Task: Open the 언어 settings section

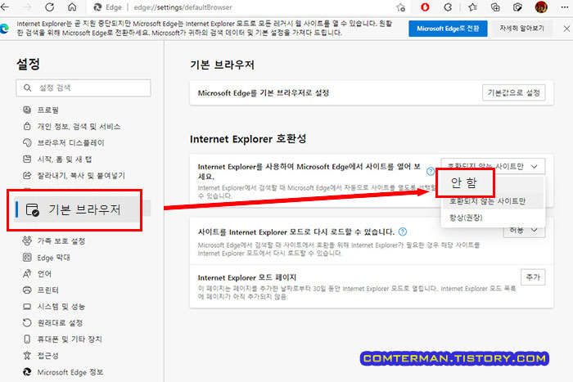Action: (x=38, y=273)
